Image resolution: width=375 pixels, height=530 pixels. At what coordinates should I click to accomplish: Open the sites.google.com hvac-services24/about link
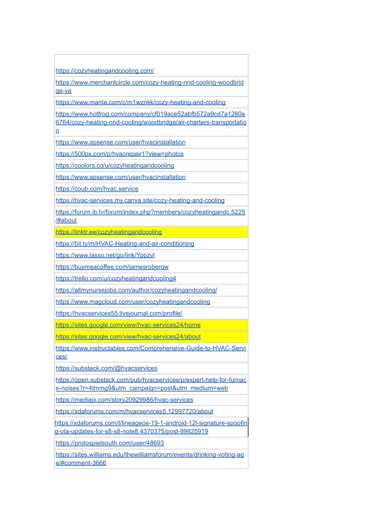[128, 337]
